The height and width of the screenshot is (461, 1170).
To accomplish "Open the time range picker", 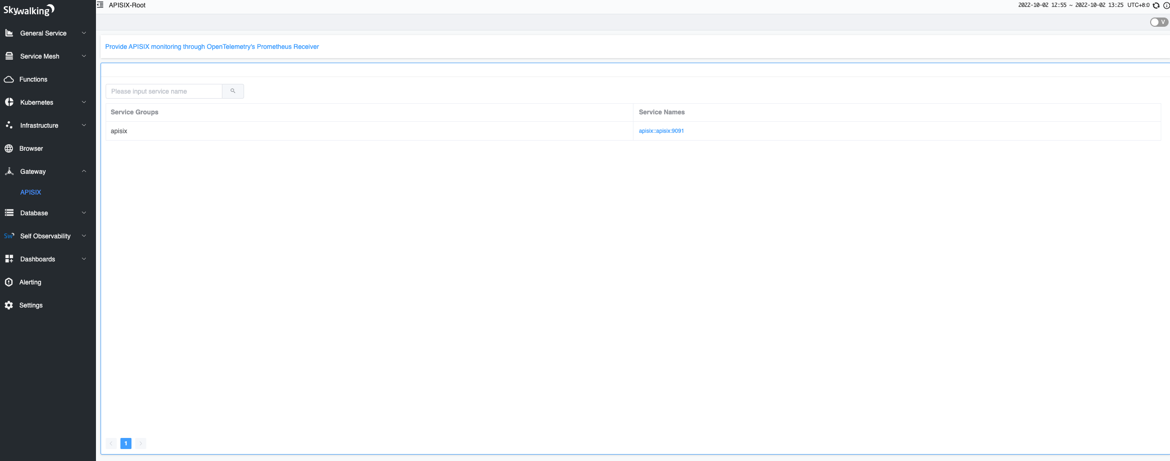I will point(1070,5).
